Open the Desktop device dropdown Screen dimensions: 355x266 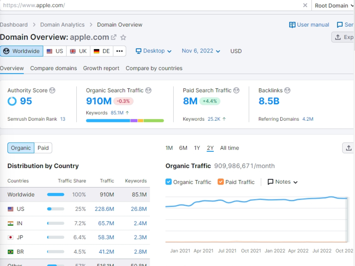[x=154, y=51]
